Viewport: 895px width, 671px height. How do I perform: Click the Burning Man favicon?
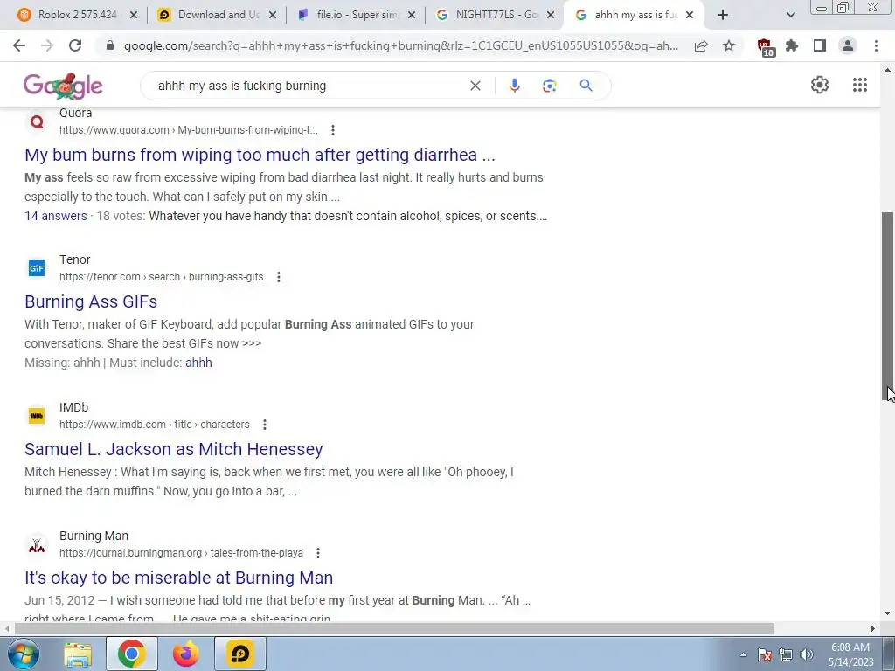click(37, 544)
